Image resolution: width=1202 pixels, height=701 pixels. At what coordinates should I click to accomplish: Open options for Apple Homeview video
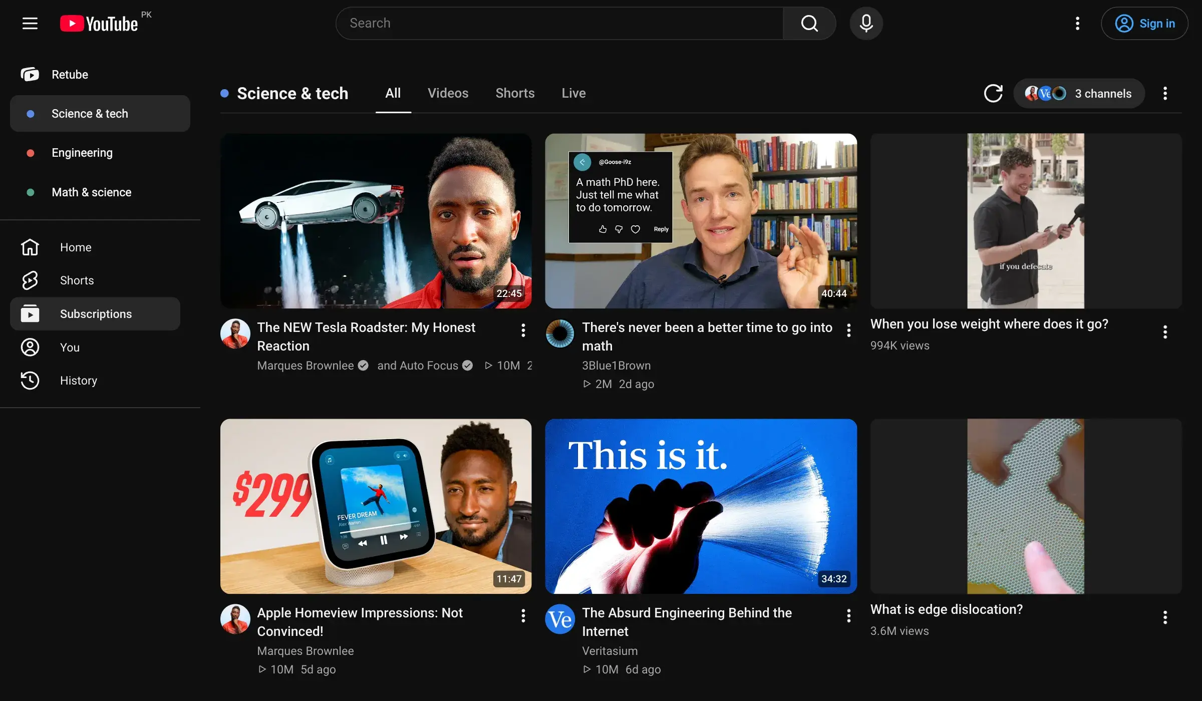523,616
